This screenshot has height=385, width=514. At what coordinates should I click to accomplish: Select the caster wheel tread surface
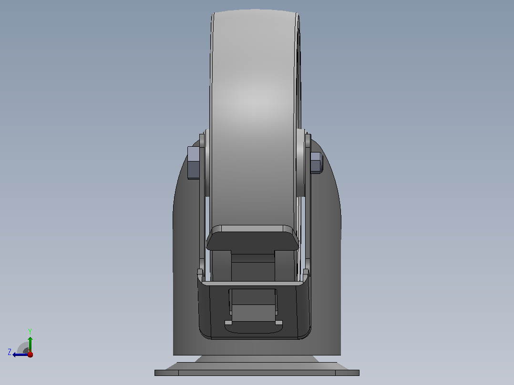click(253, 118)
